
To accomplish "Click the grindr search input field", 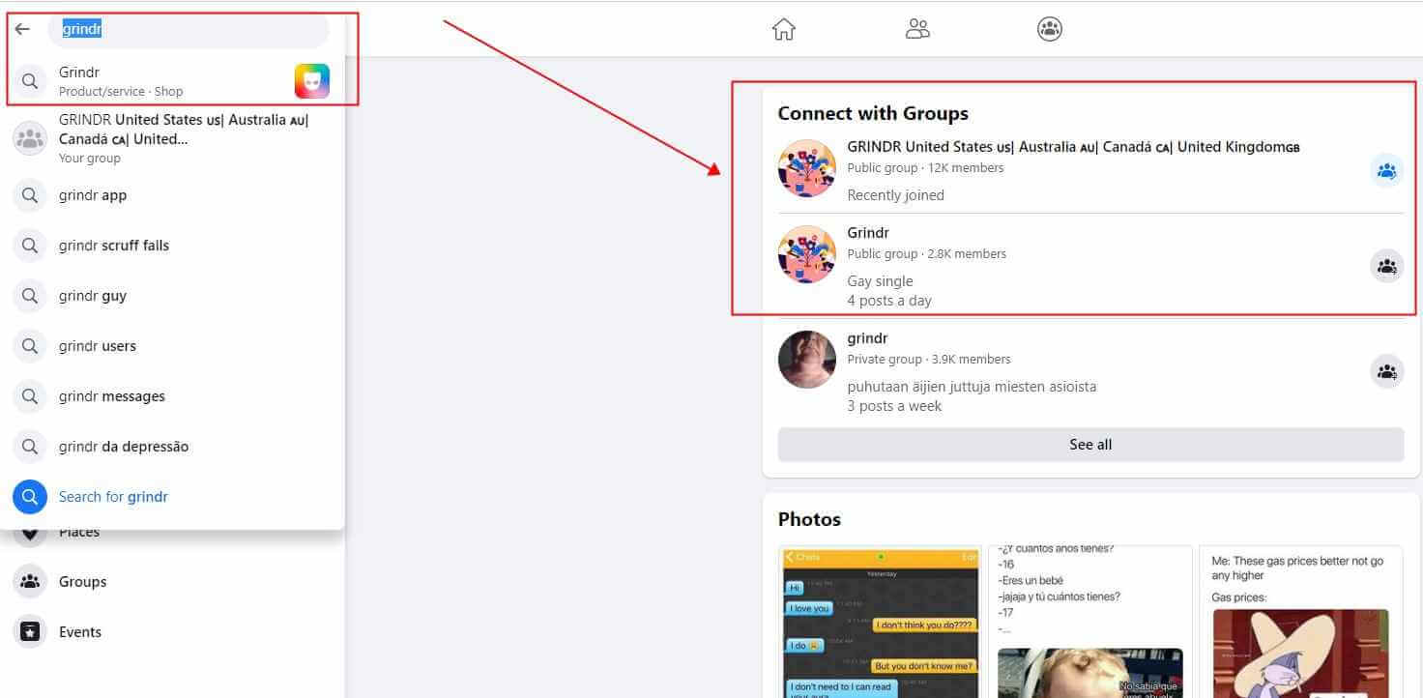I will pyautogui.click(x=189, y=30).
